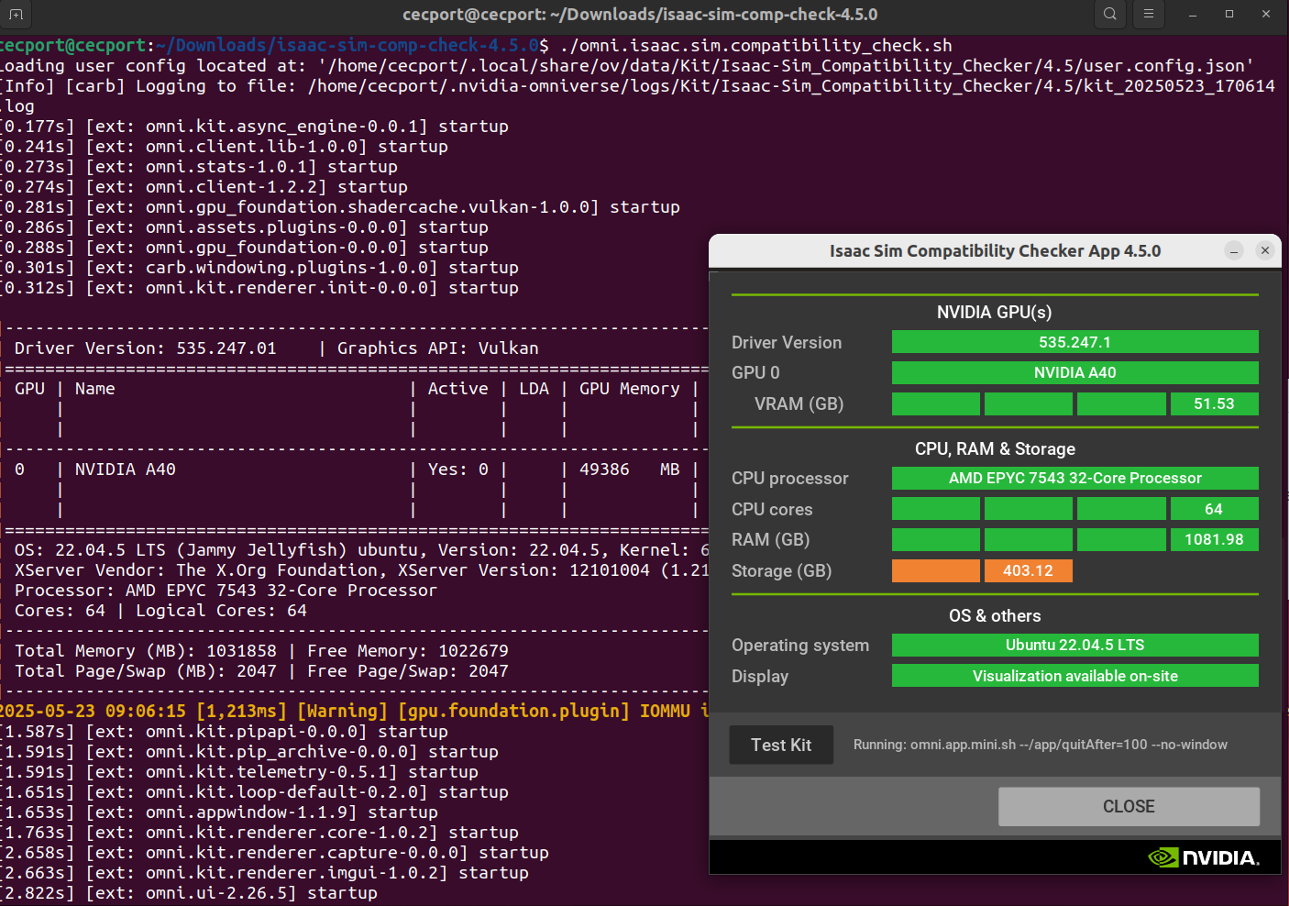Click terminal line omni.kit.pipapi-0.0.0 startup
1289x906 pixels.
(225, 731)
